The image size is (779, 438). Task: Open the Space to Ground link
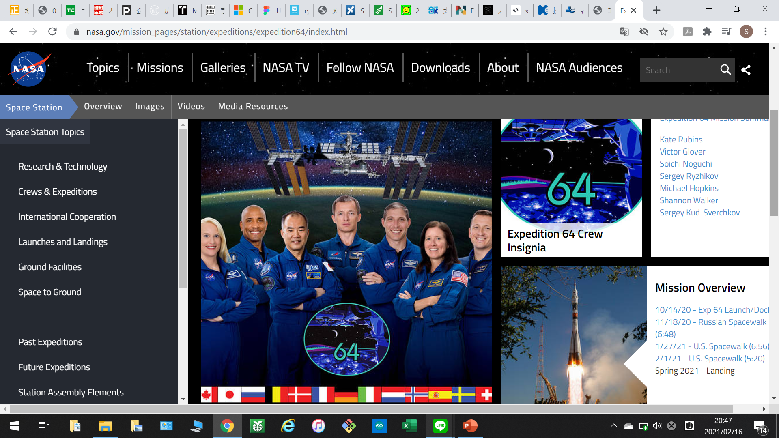coord(49,292)
